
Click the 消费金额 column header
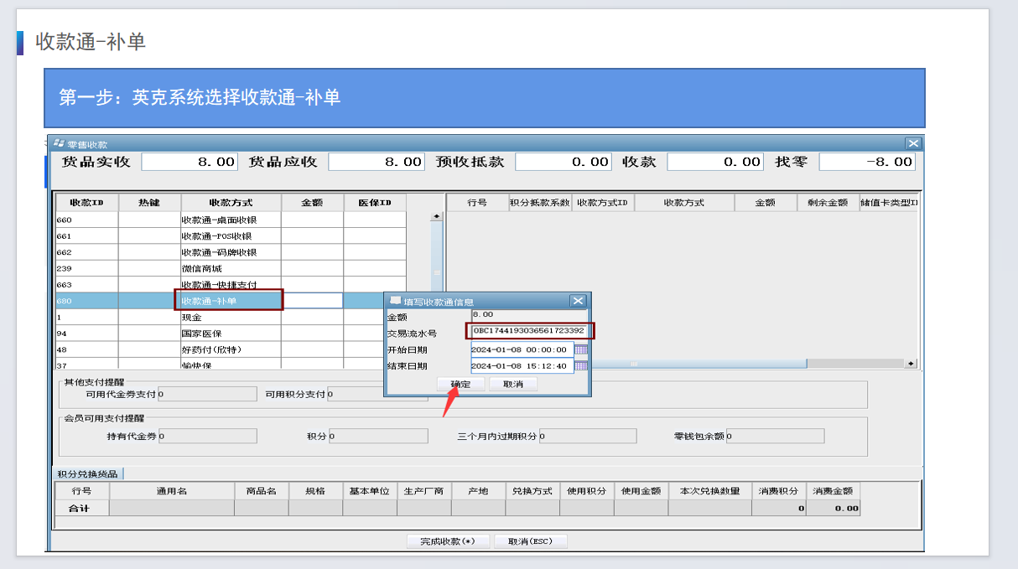(x=833, y=491)
